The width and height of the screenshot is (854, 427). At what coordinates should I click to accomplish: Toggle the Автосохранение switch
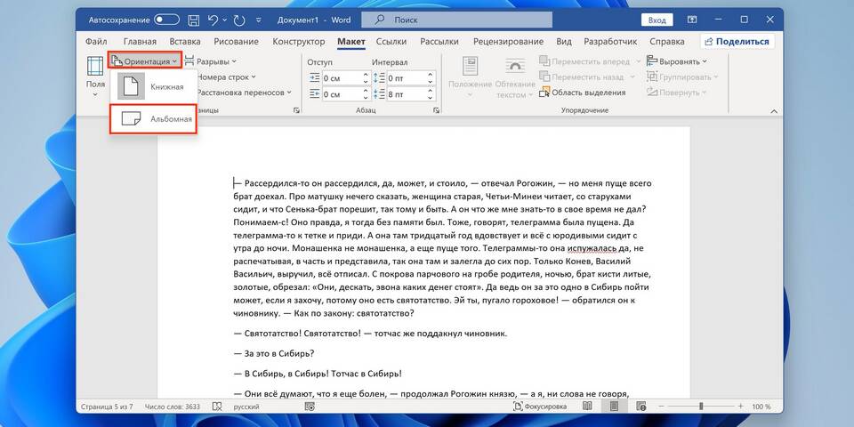coord(166,20)
